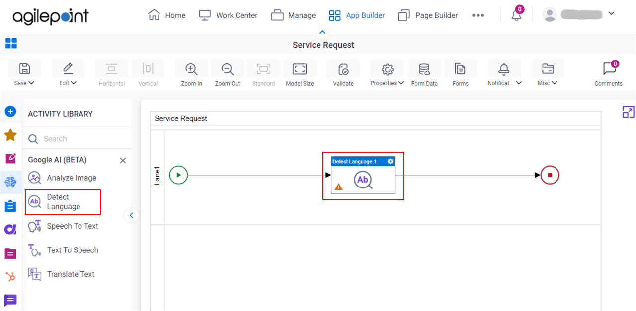Select the Translate Text activity
Screen dimensions: 636x311
(x=61, y=274)
